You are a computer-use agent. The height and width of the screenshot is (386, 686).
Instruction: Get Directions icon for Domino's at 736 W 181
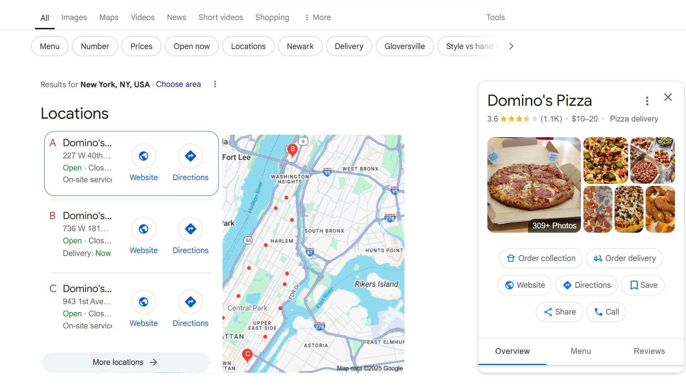[190, 229]
